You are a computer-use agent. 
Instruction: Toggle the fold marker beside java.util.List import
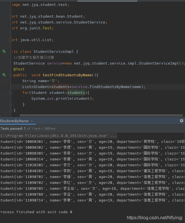click(11, 40)
